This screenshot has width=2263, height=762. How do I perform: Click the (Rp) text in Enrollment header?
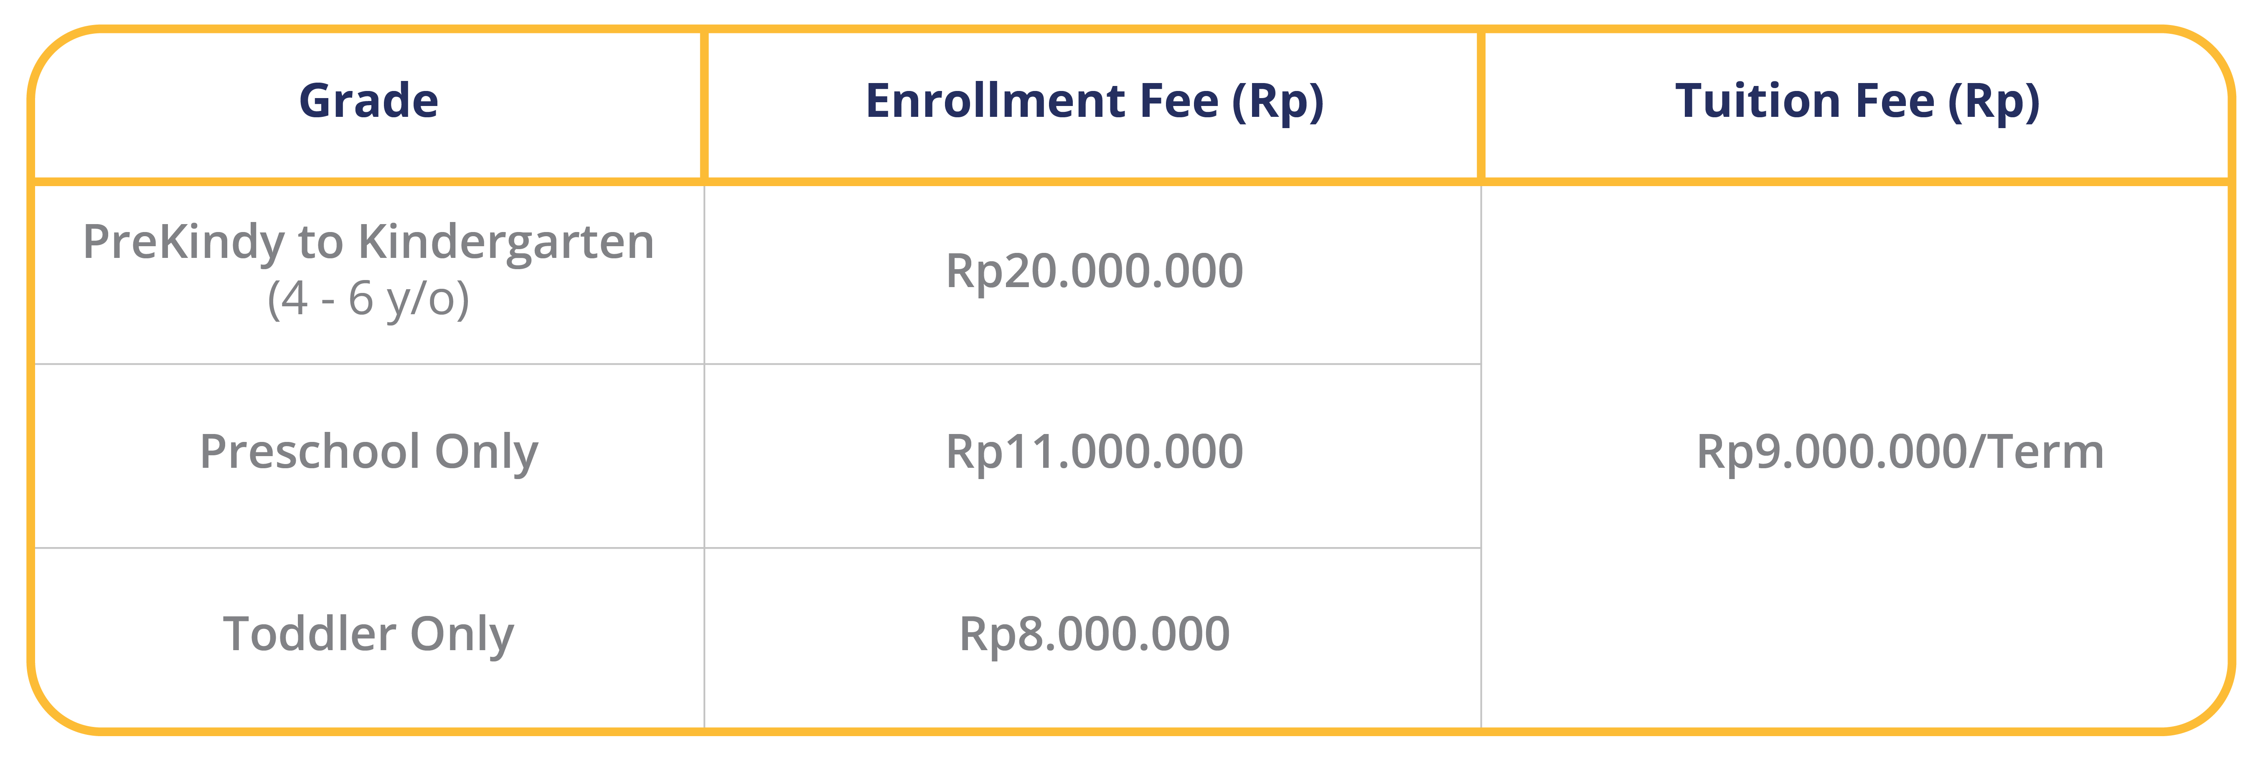click(1278, 102)
